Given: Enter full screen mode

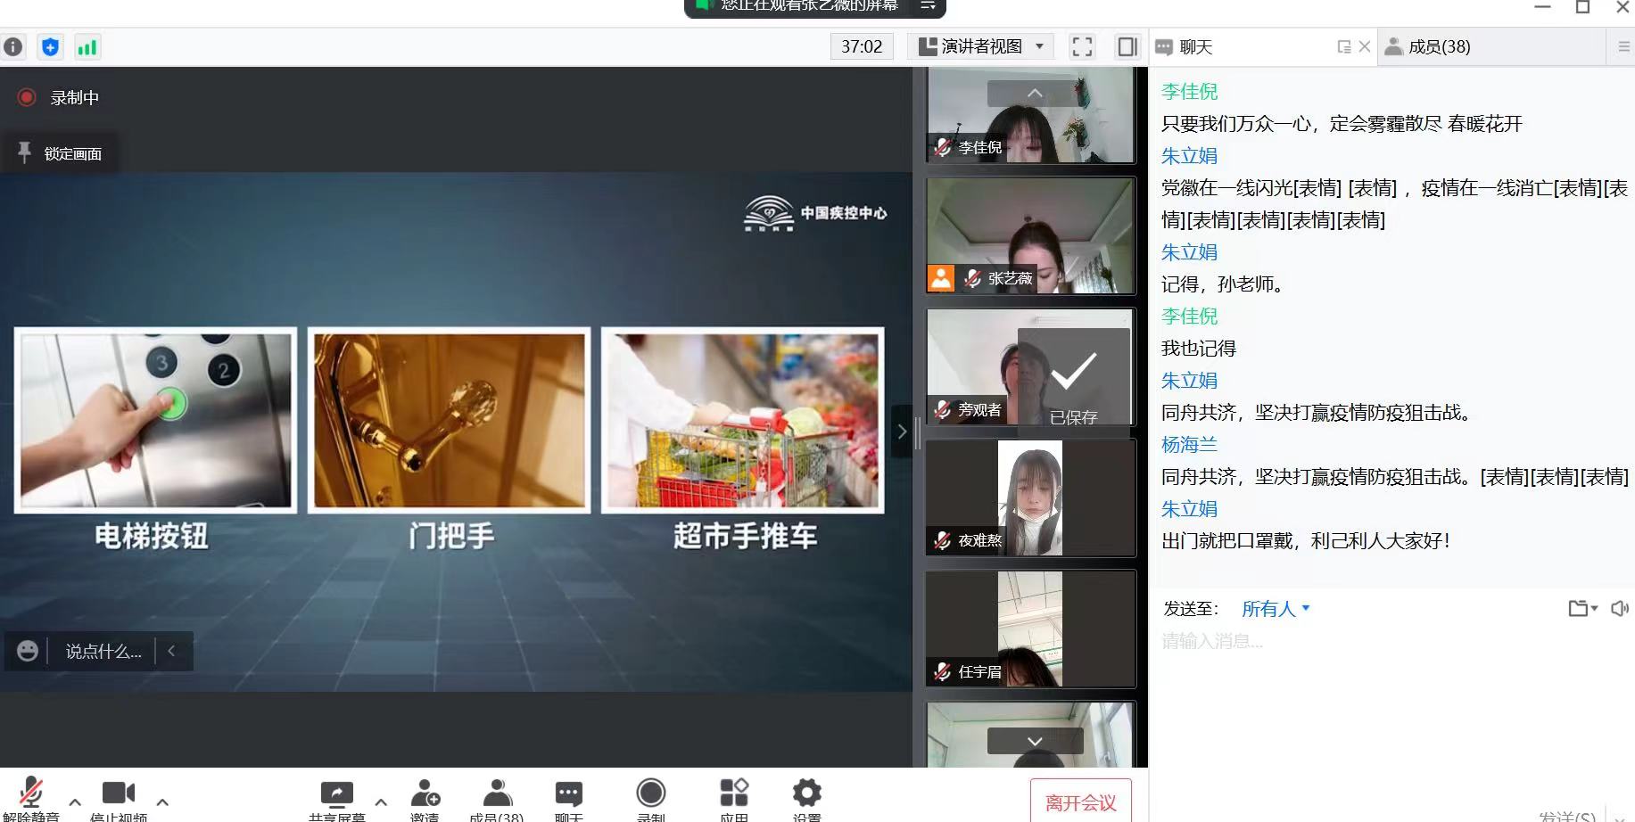Looking at the screenshot, I should click(1082, 47).
